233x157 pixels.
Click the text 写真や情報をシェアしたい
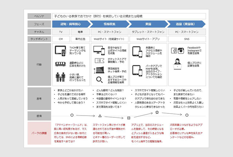click(x=187, y=99)
